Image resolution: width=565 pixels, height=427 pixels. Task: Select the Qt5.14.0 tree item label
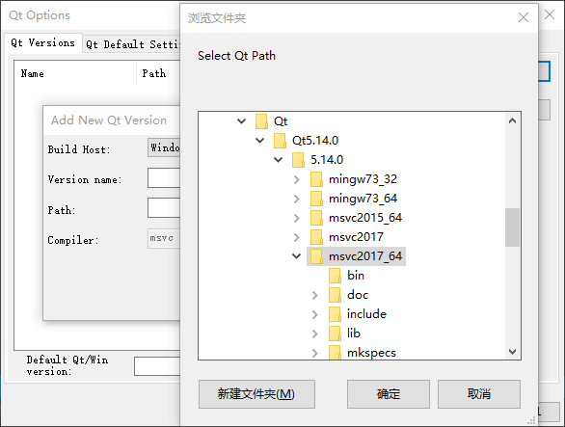coord(315,141)
